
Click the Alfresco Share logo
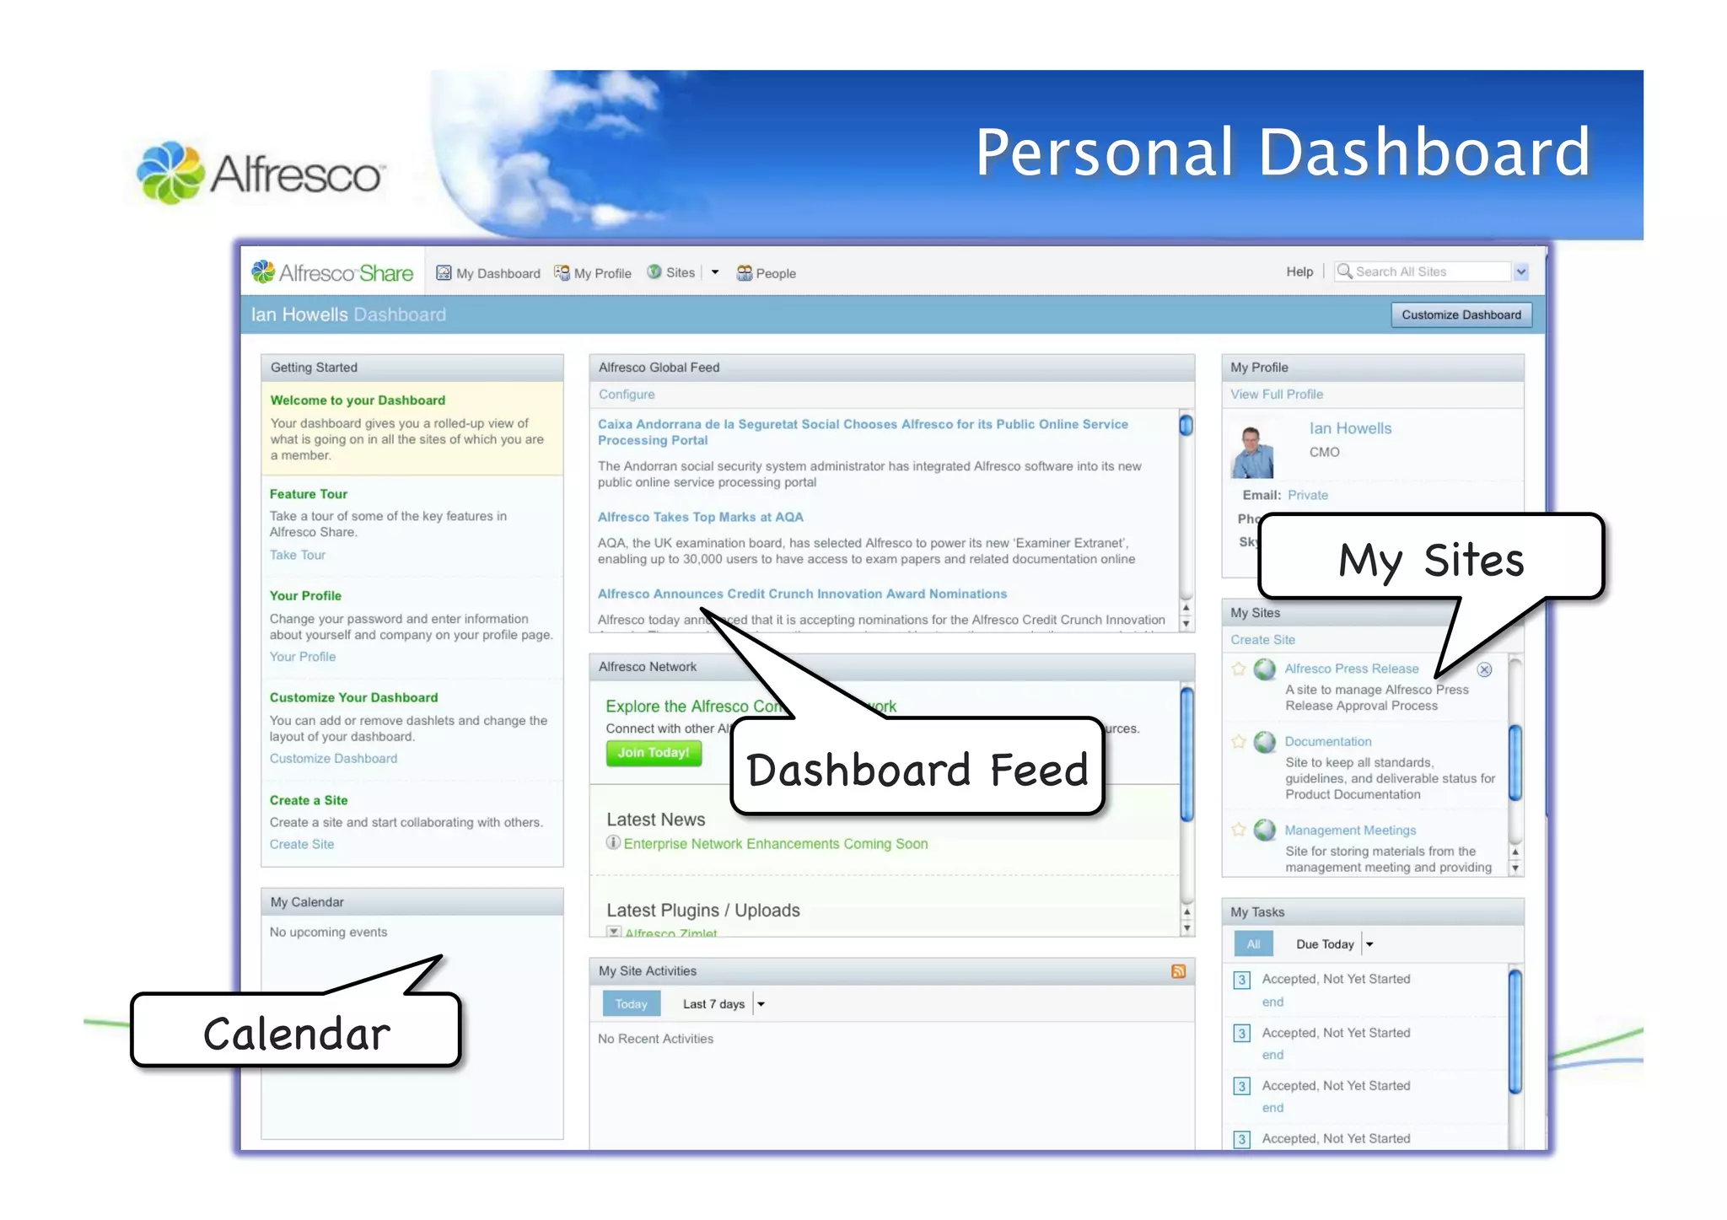(x=332, y=272)
